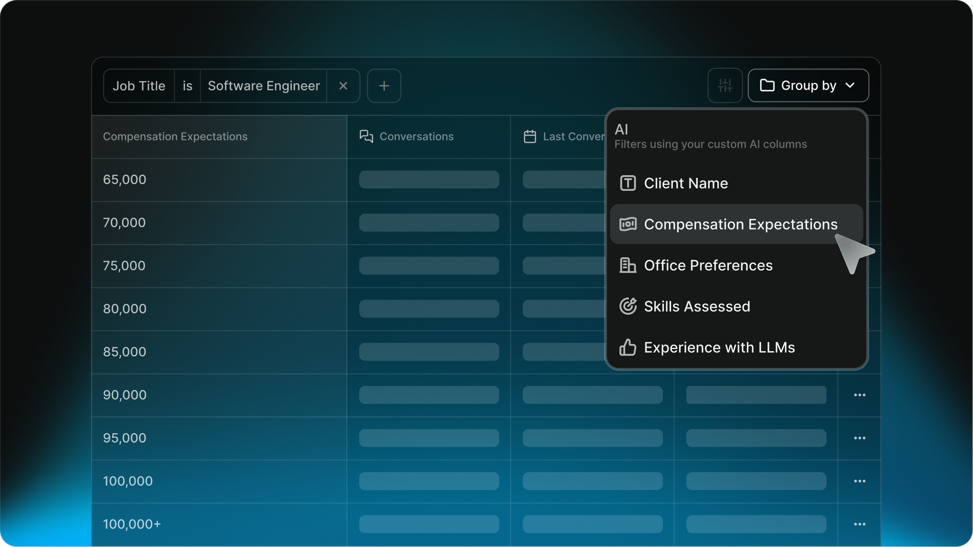Open more options for 100,000+ row

point(860,524)
